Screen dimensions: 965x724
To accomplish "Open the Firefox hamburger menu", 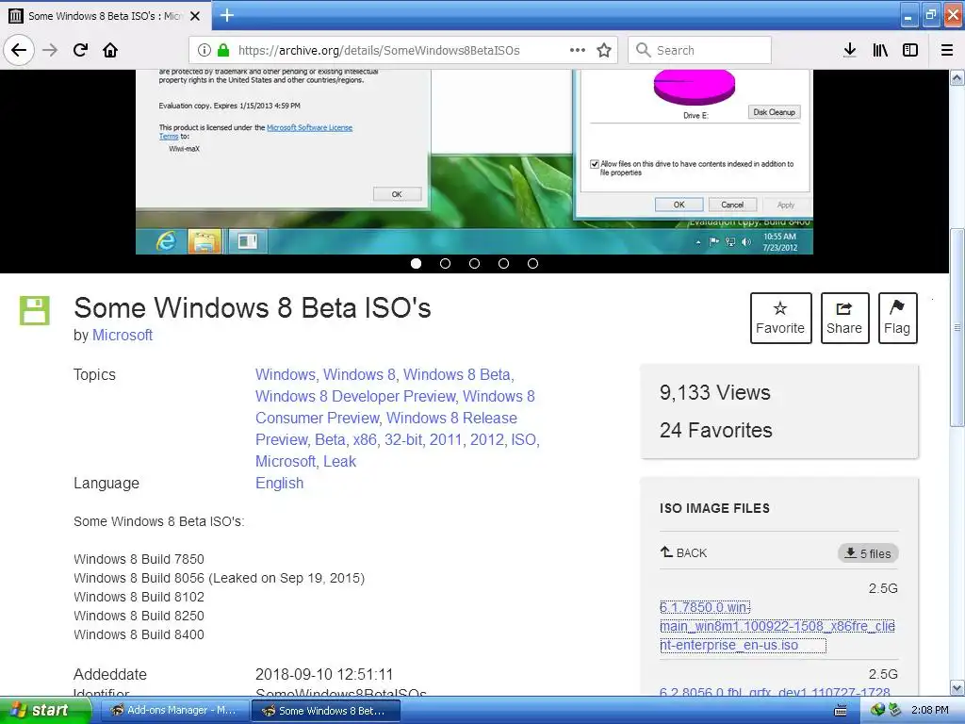I will pos(947,50).
